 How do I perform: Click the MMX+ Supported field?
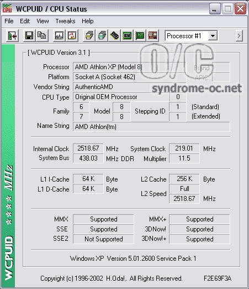coord(199,219)
